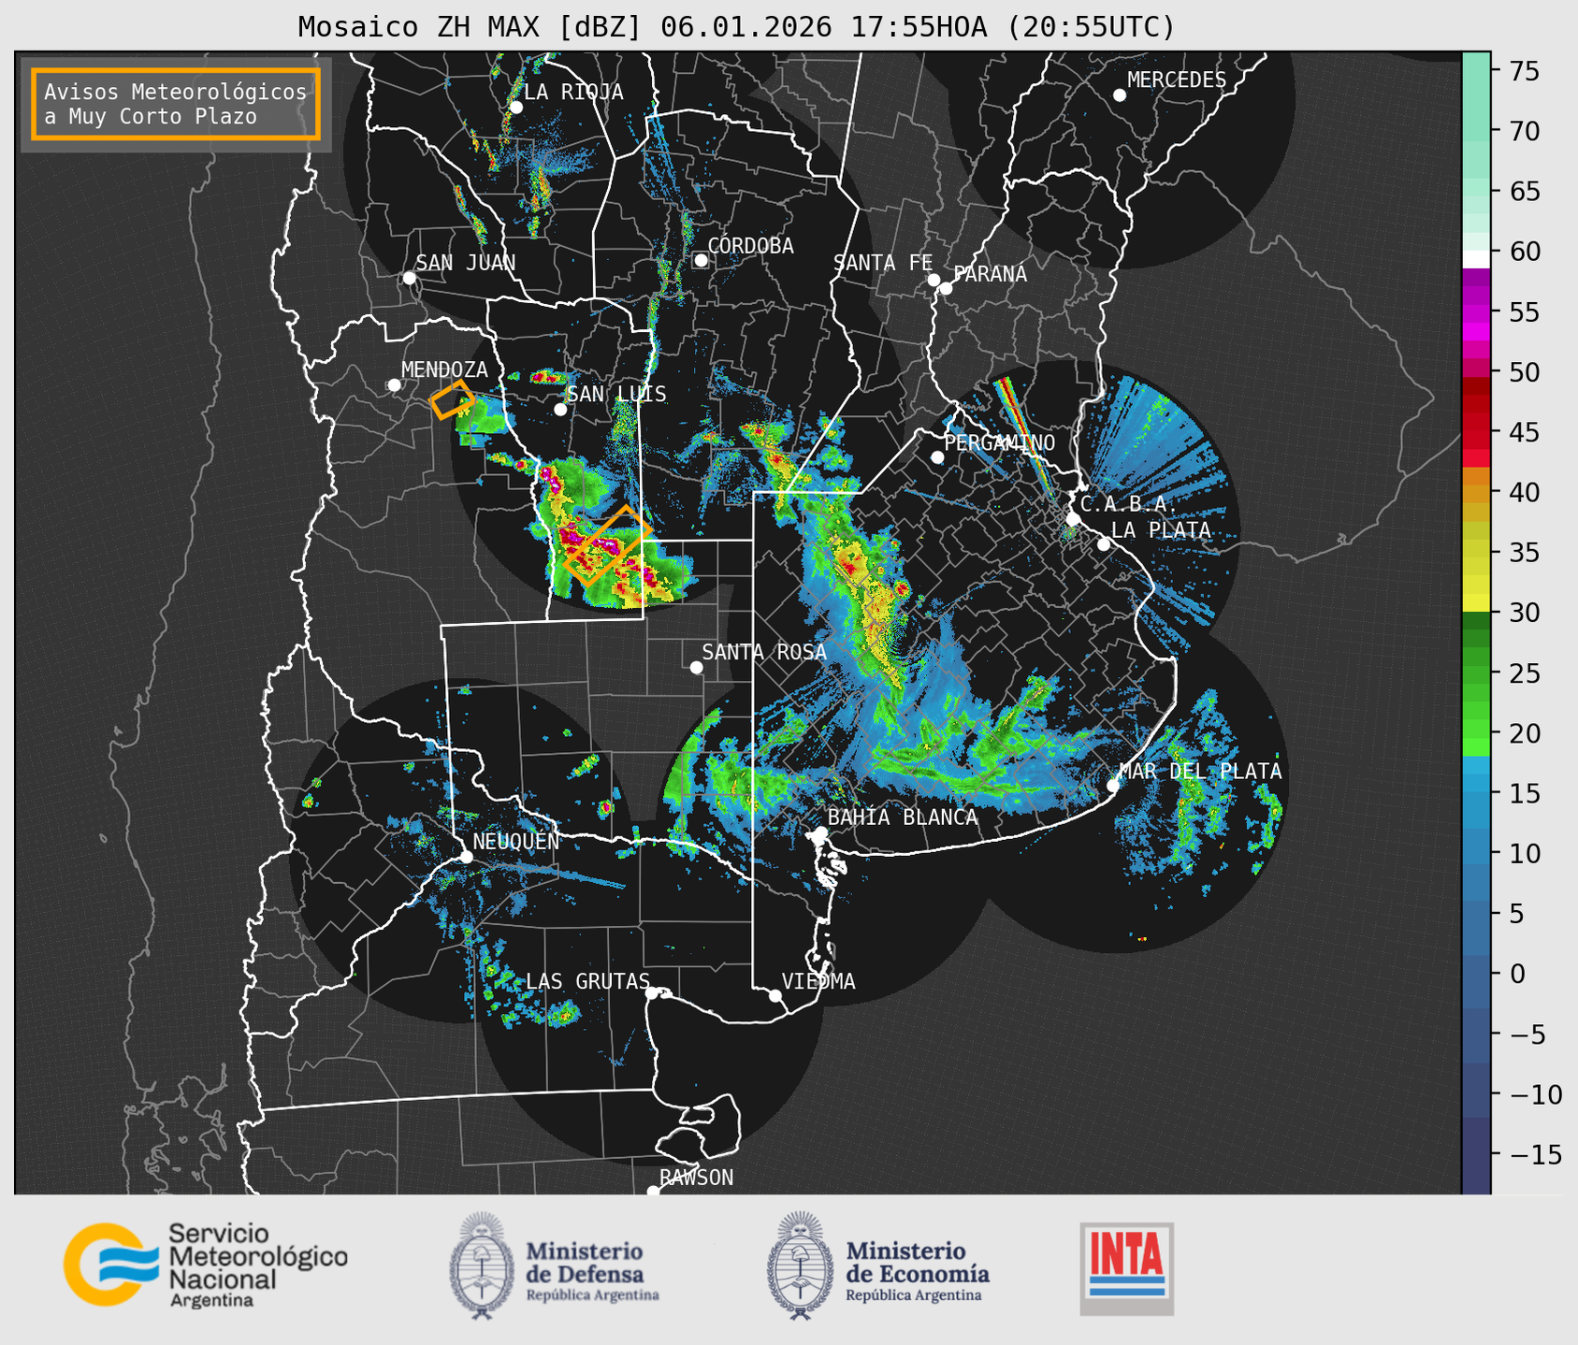Click the Santa Rosa city marker dot
Screen dimensions: 1578x1345
click(696, 667)
